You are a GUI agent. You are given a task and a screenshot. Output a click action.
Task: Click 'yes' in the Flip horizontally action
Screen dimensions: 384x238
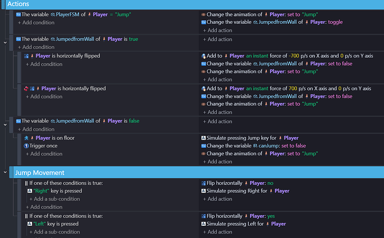click(x=271, y=216)
